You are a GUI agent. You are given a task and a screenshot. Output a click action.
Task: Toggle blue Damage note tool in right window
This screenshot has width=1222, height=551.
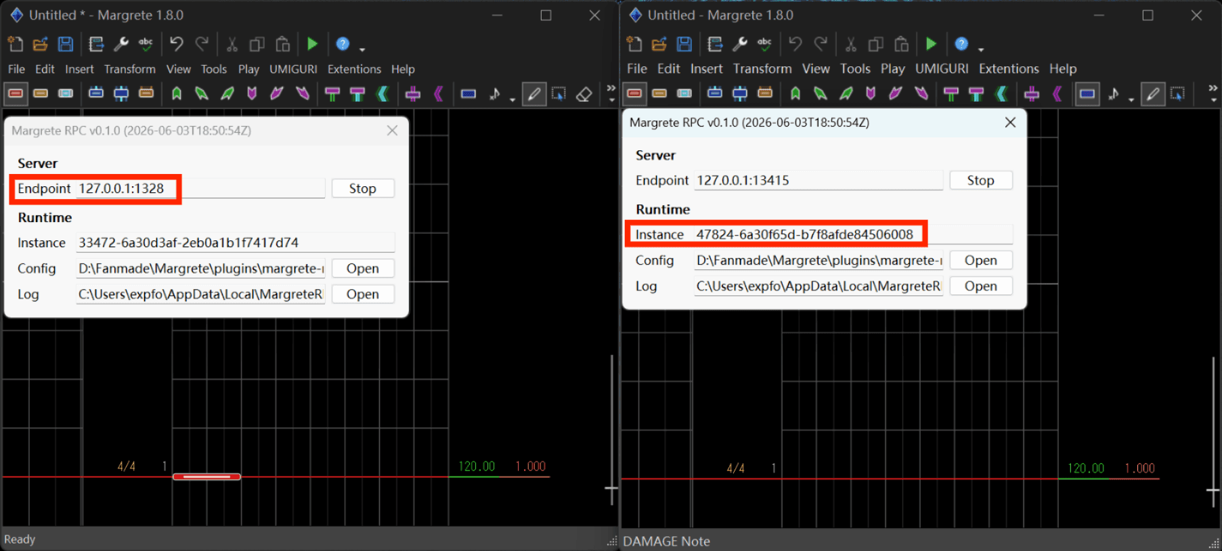click(x=1087, y=93)
